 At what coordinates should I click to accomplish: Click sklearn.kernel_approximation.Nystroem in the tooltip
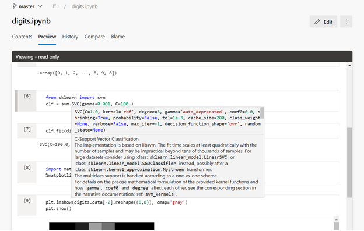(x=136, y=170)
